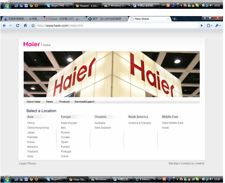
Task: Click the address bar URL field
Action: coord(117,26)
